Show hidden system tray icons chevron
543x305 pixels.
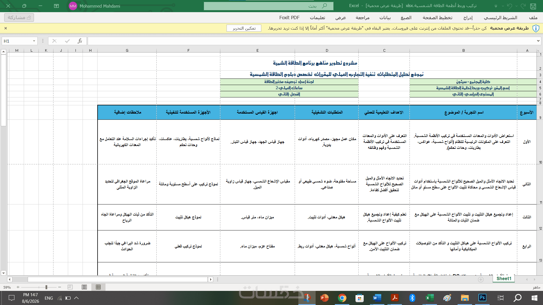pos(76,298)
